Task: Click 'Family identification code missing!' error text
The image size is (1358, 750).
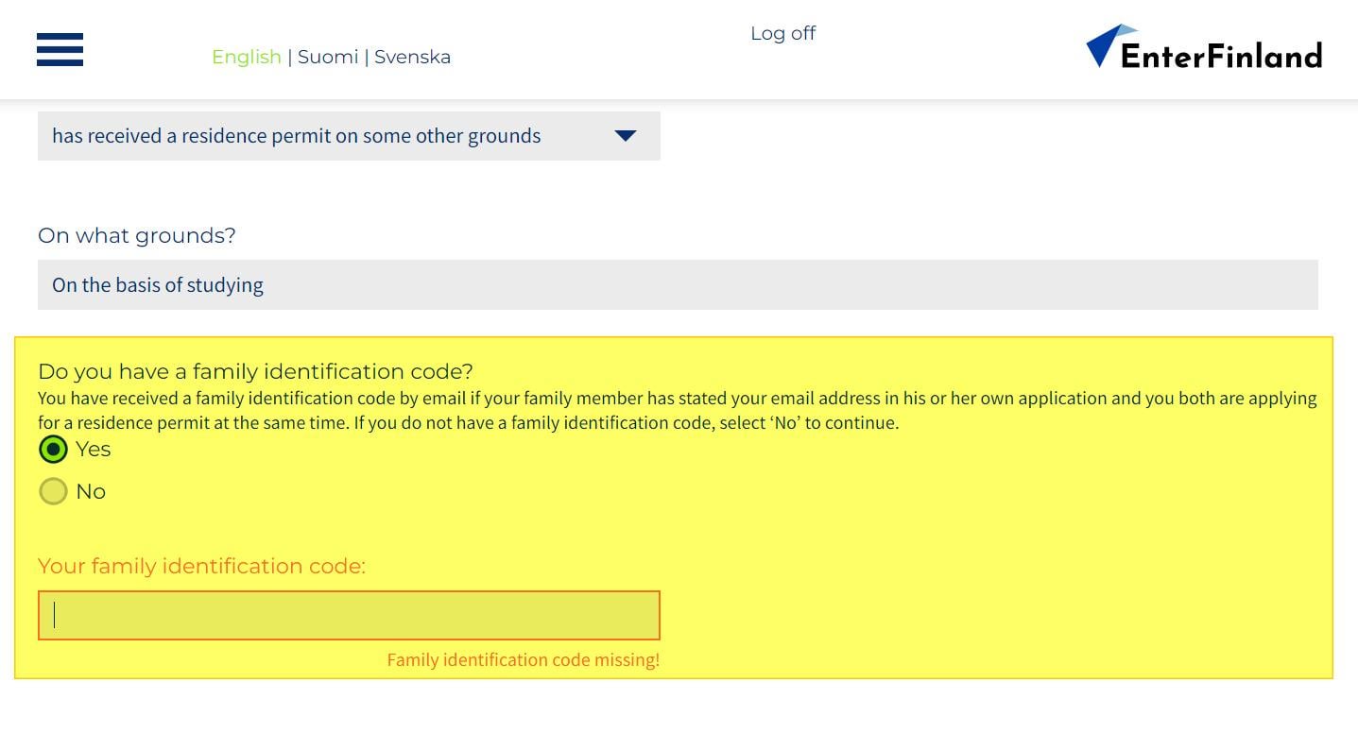Action: coord(524,660)
